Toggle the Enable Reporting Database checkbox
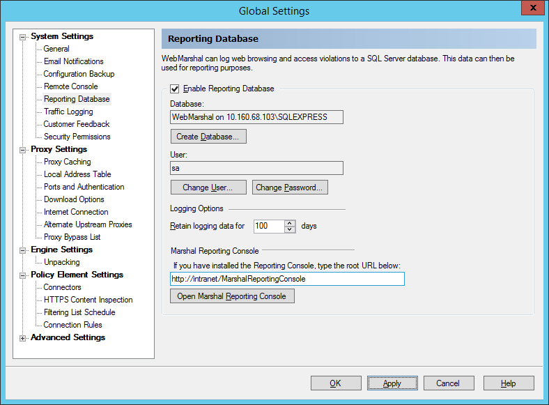 pyautogui.click(x=175, y=89)
